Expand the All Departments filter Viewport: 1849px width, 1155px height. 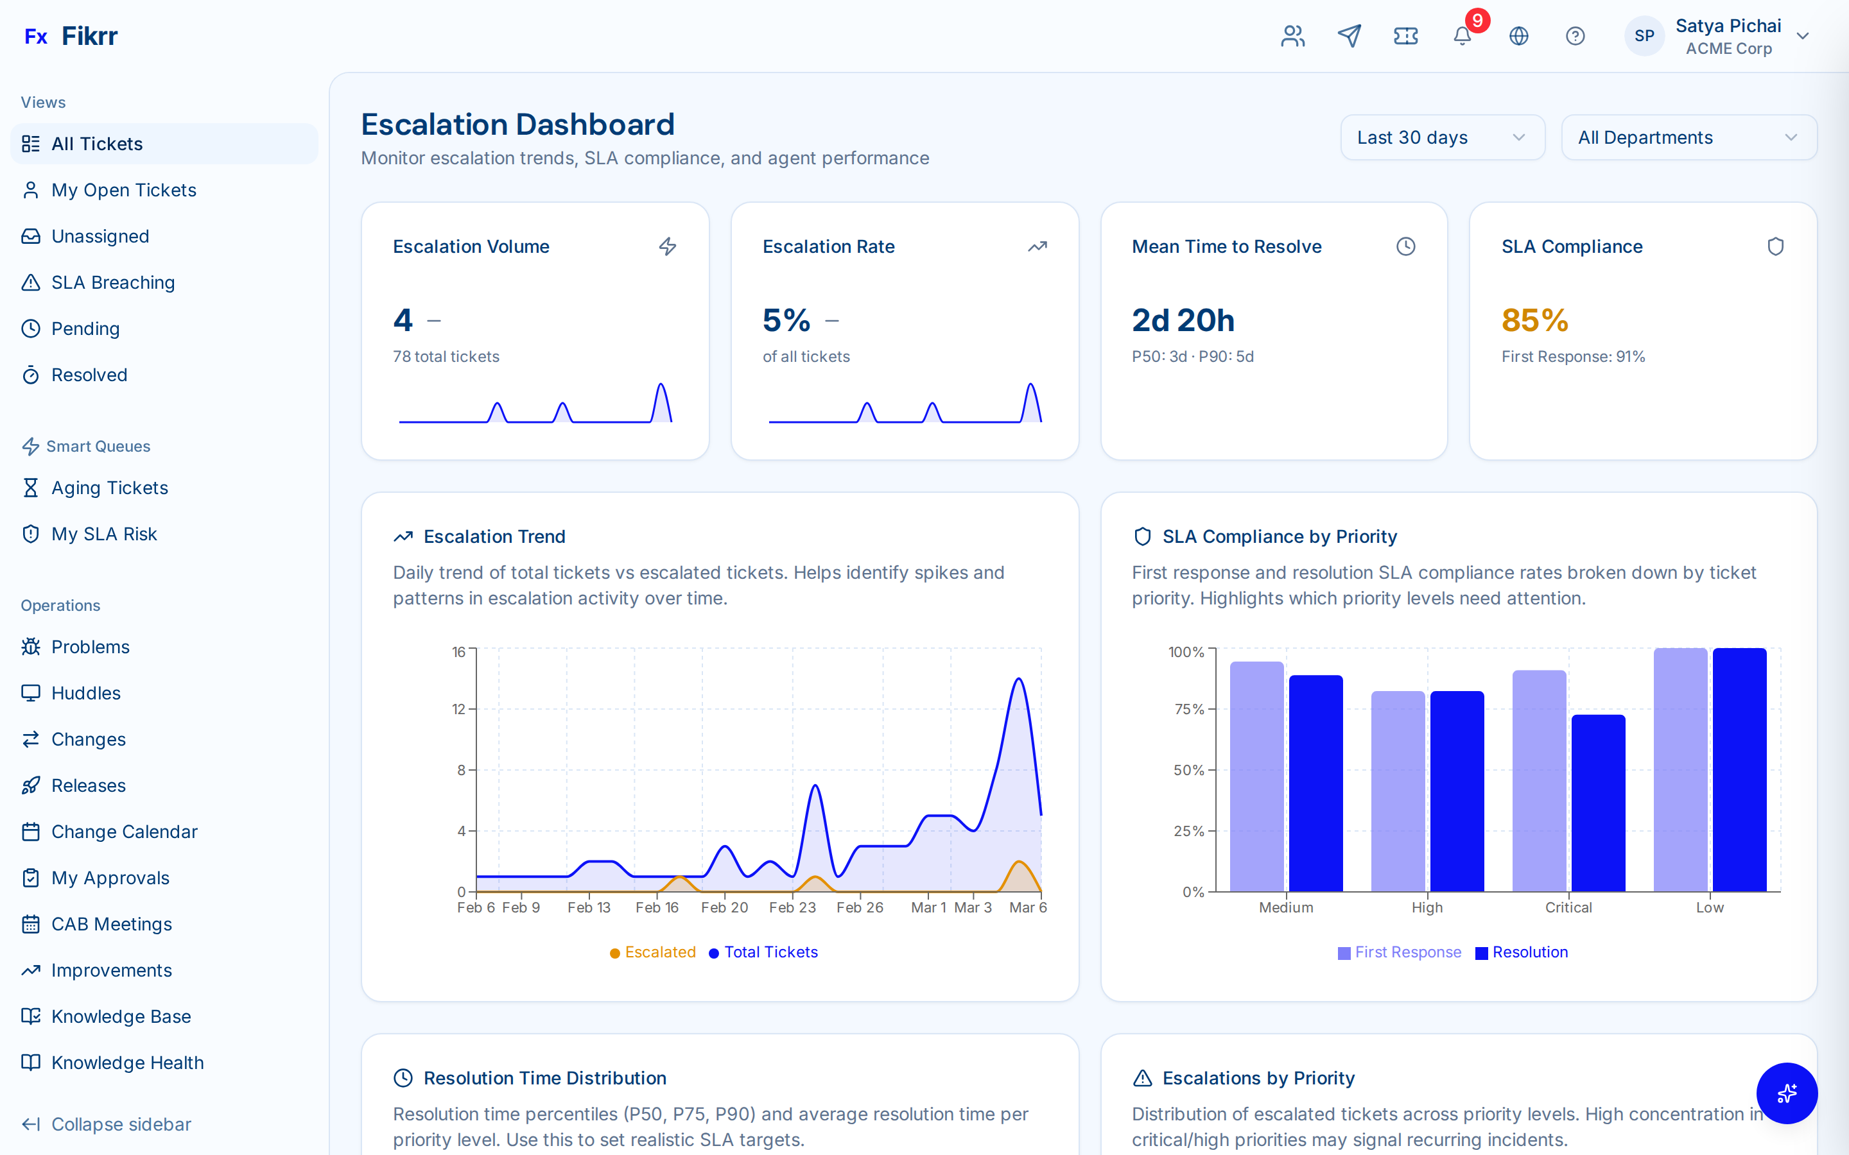coord(1688,137)
